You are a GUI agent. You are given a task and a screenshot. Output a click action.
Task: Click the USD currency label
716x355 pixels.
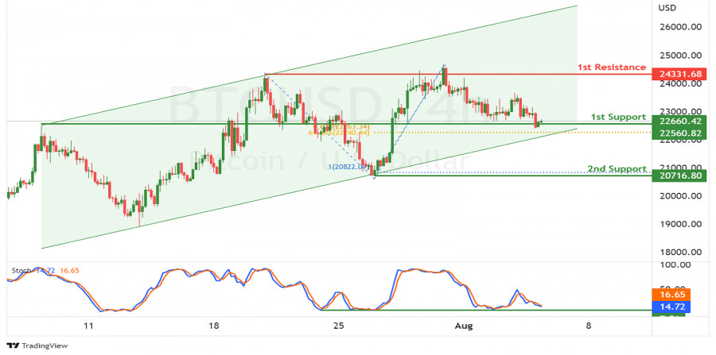pos(667,8)
